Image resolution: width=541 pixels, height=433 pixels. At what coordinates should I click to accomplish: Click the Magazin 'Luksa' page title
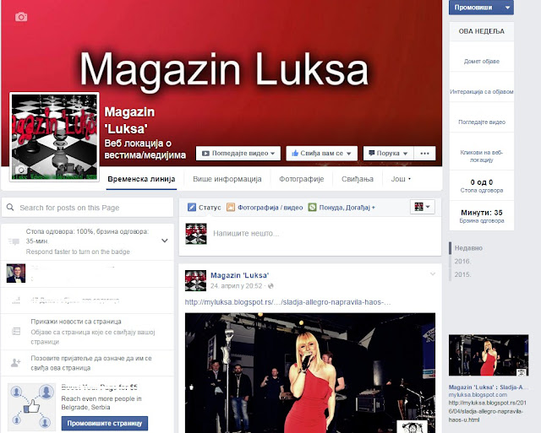[x=129, y=120]
